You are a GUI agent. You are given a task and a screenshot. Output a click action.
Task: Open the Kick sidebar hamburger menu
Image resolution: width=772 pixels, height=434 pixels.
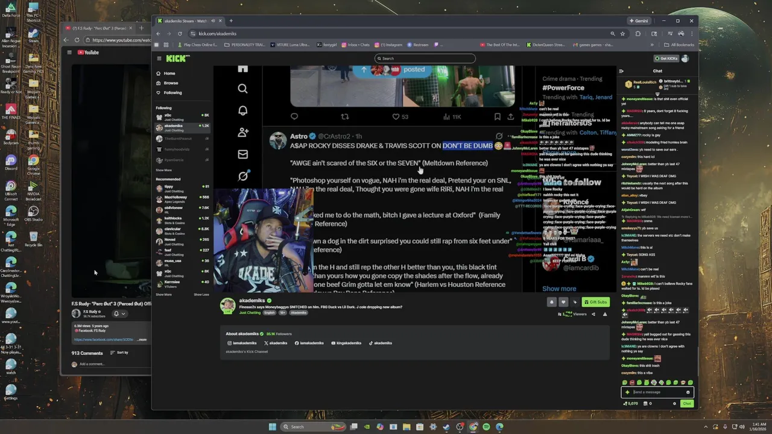(159, 58)
